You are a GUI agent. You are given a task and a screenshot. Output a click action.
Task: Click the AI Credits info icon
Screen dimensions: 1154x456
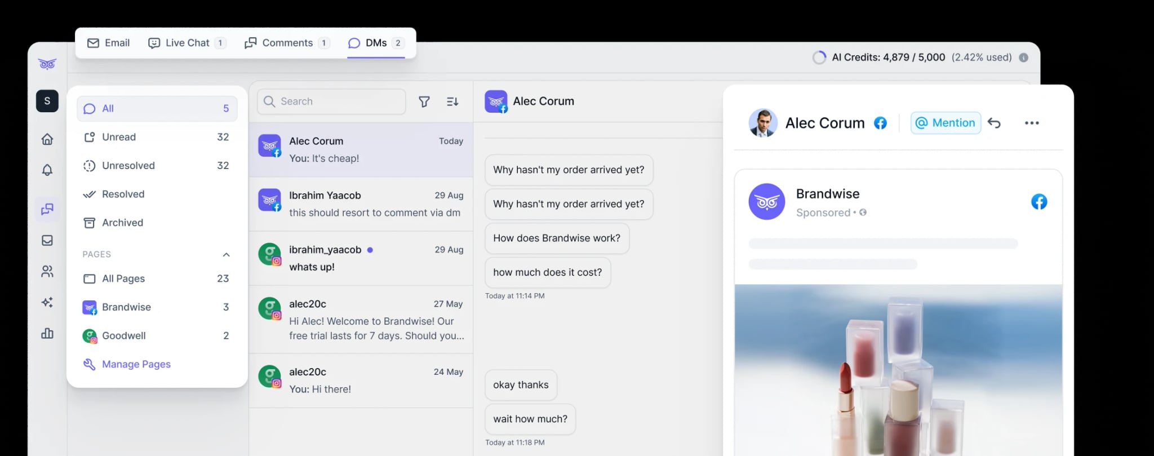point(1024,57)
